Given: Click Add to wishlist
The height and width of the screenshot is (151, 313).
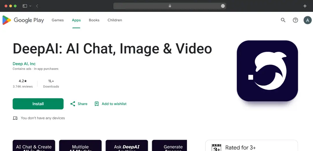Looking at the screenshot, I should [114, 104].
